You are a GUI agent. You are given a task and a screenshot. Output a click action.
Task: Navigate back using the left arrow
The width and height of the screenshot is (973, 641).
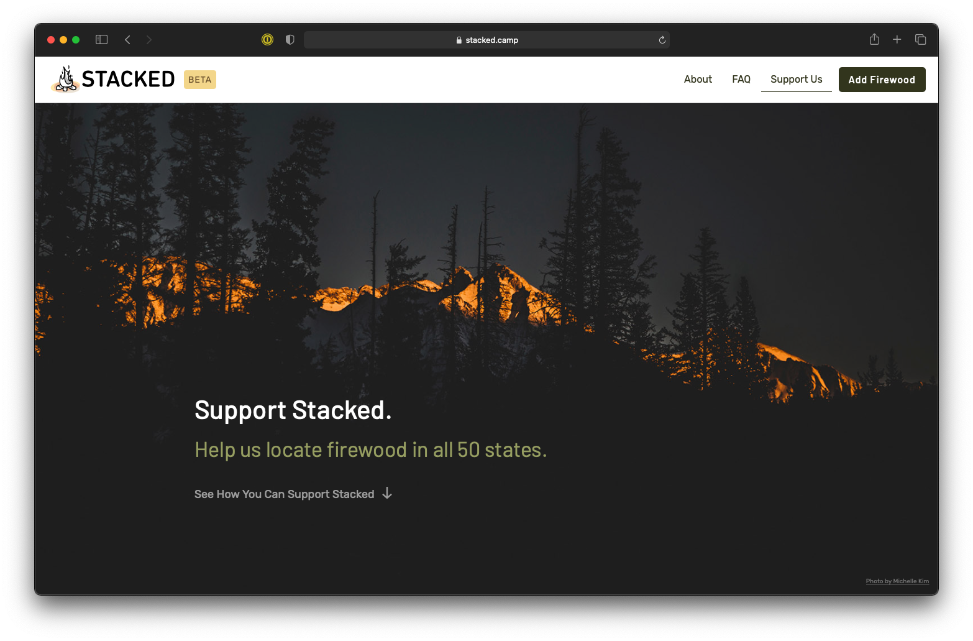[127, 39]
